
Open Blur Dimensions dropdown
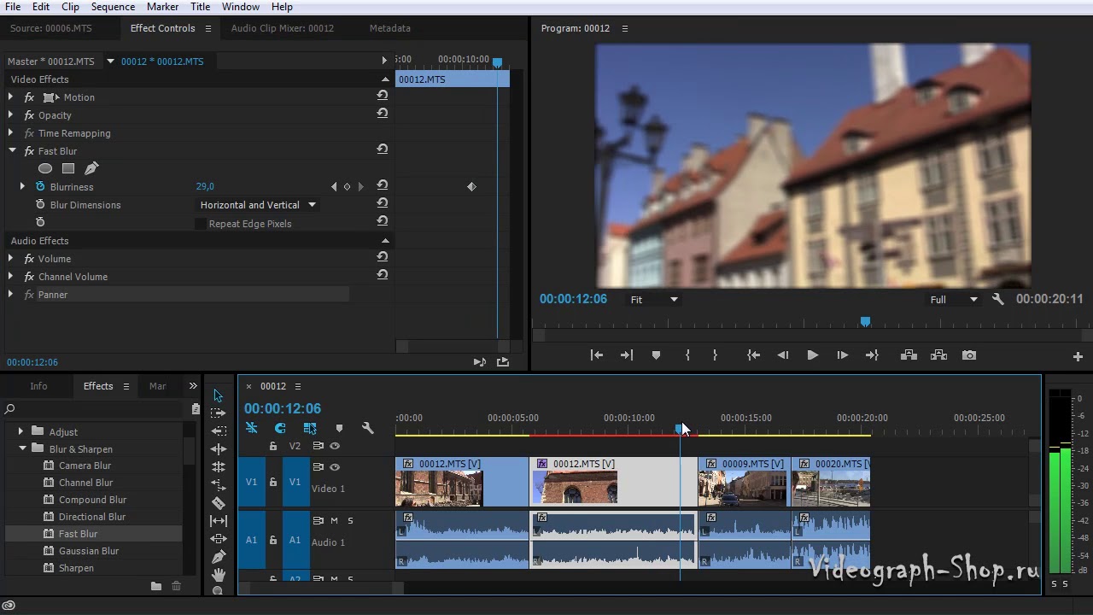[258, 205]
